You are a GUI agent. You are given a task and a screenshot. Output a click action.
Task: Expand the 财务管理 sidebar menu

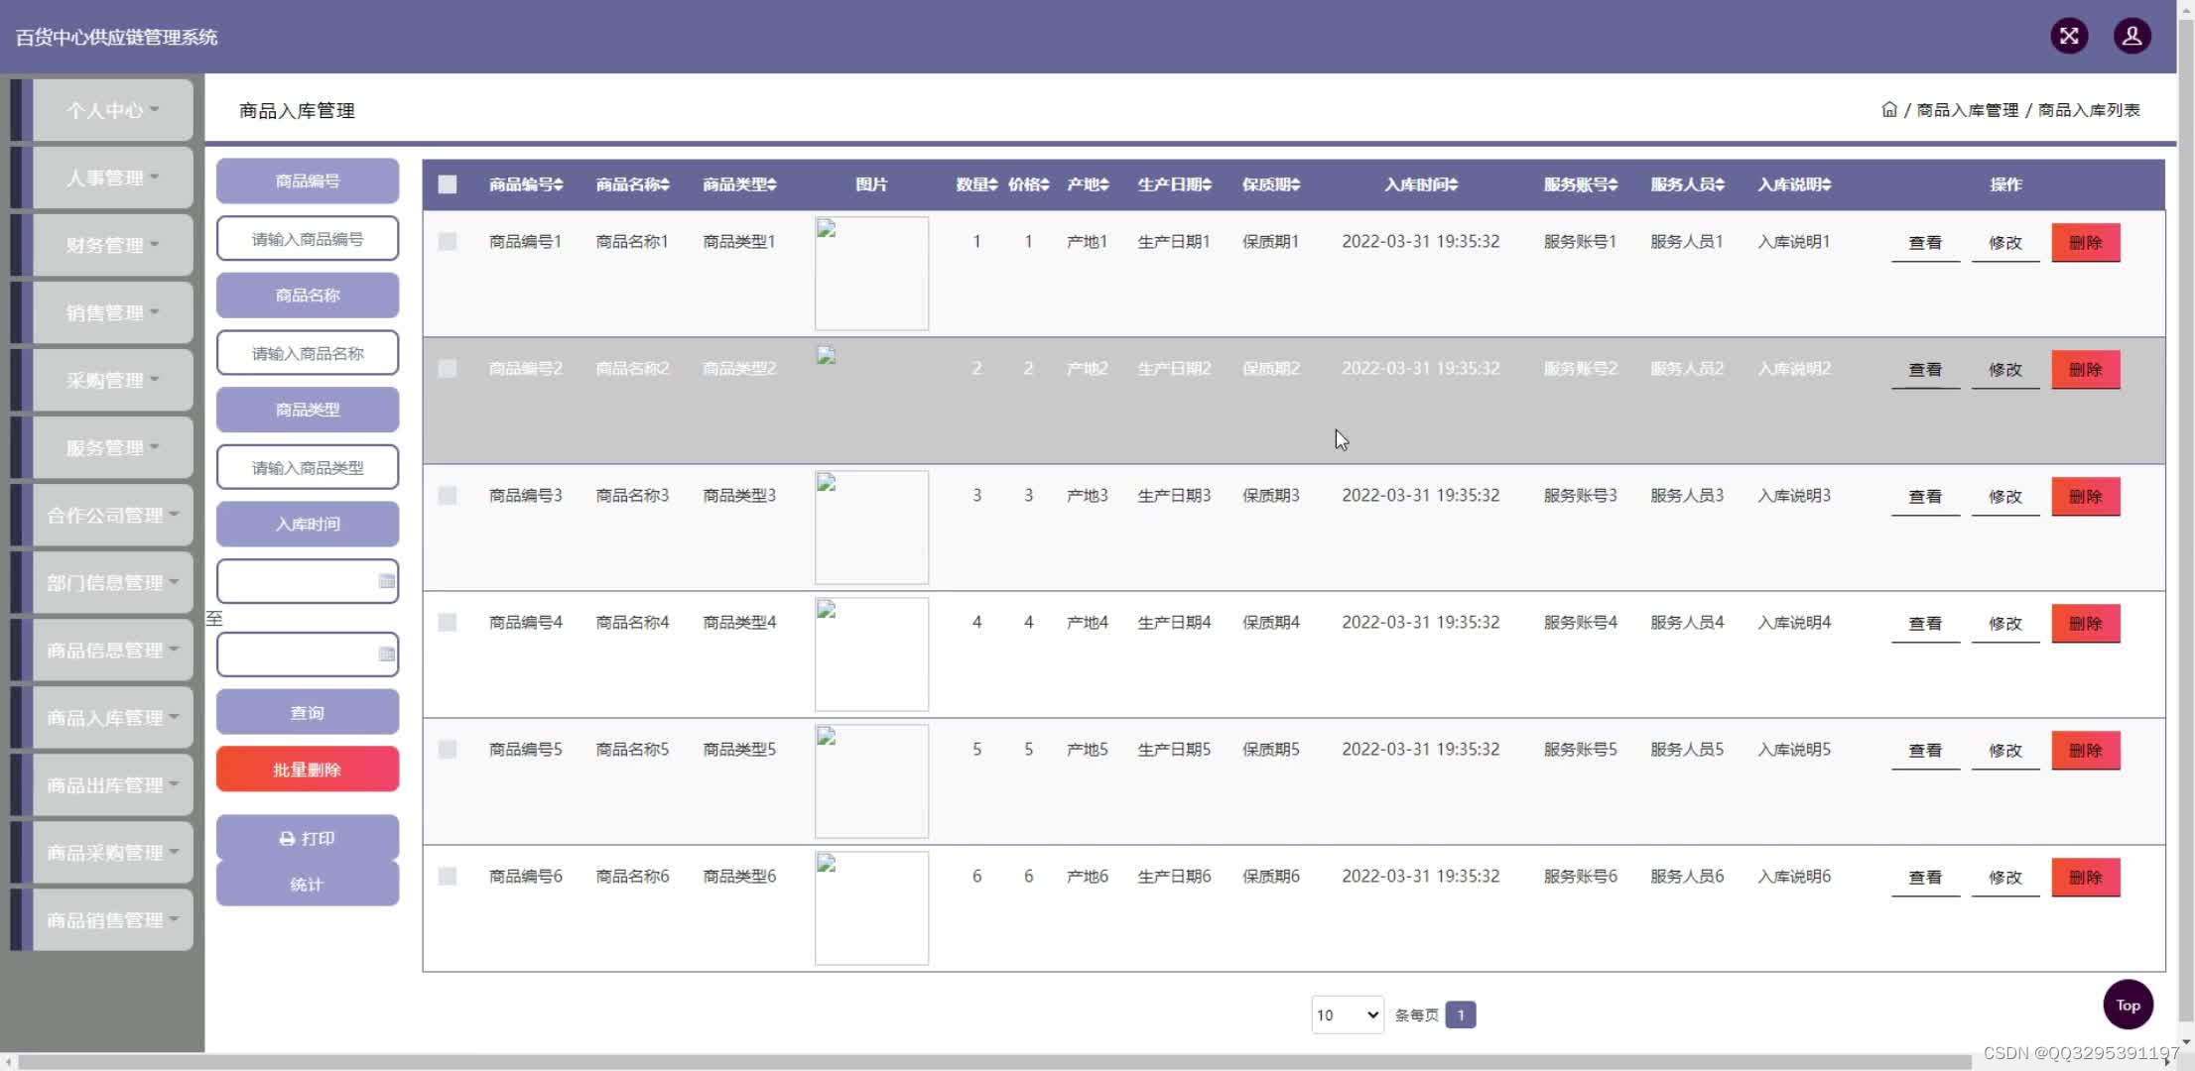click(x=113, y=245)
